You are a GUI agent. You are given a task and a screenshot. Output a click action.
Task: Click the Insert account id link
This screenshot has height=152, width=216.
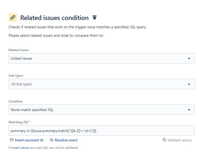[29, 140]
